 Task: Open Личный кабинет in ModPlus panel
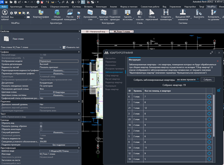(x=5, y=15)
